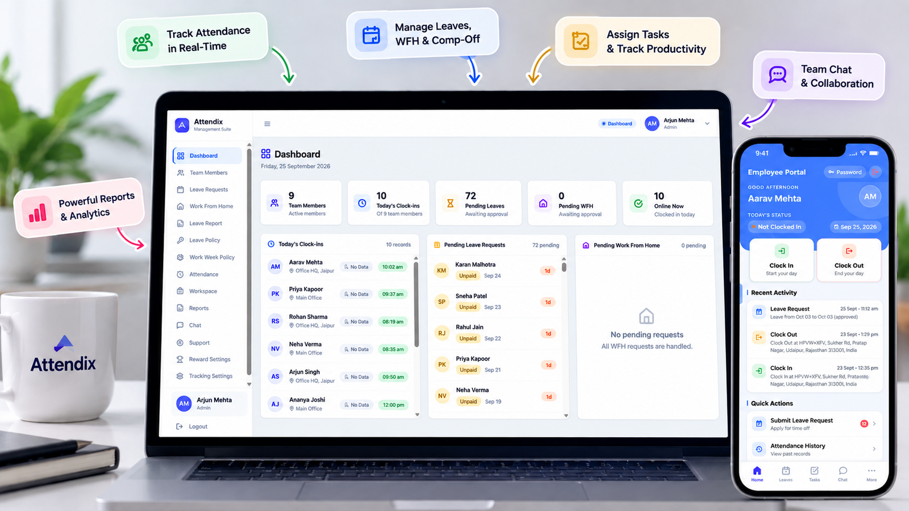Click the Sep 25, 2026 date chip
Screen dimensions: 909x511
click(x=855, y=227)
